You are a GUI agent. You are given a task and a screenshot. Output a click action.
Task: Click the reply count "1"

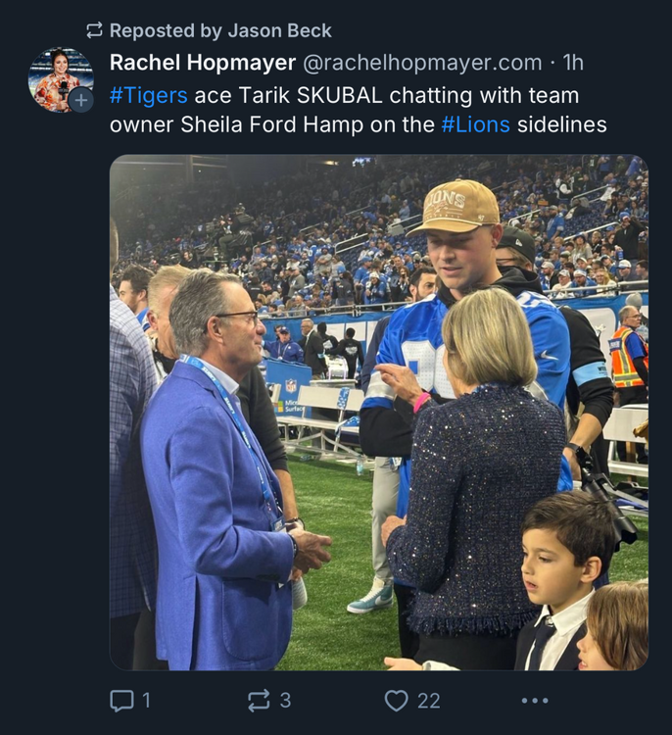pyautogui.click(x=146, y=700)
